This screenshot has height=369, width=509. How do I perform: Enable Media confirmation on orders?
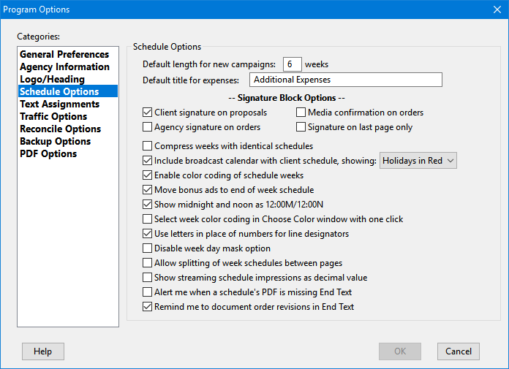pos(301,113)
